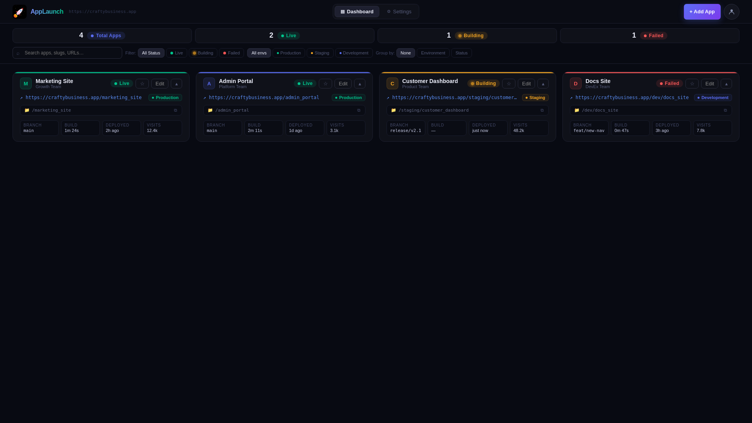752x423 pixels.
Task: Filter by All Status
Action: tap(151, 53)
